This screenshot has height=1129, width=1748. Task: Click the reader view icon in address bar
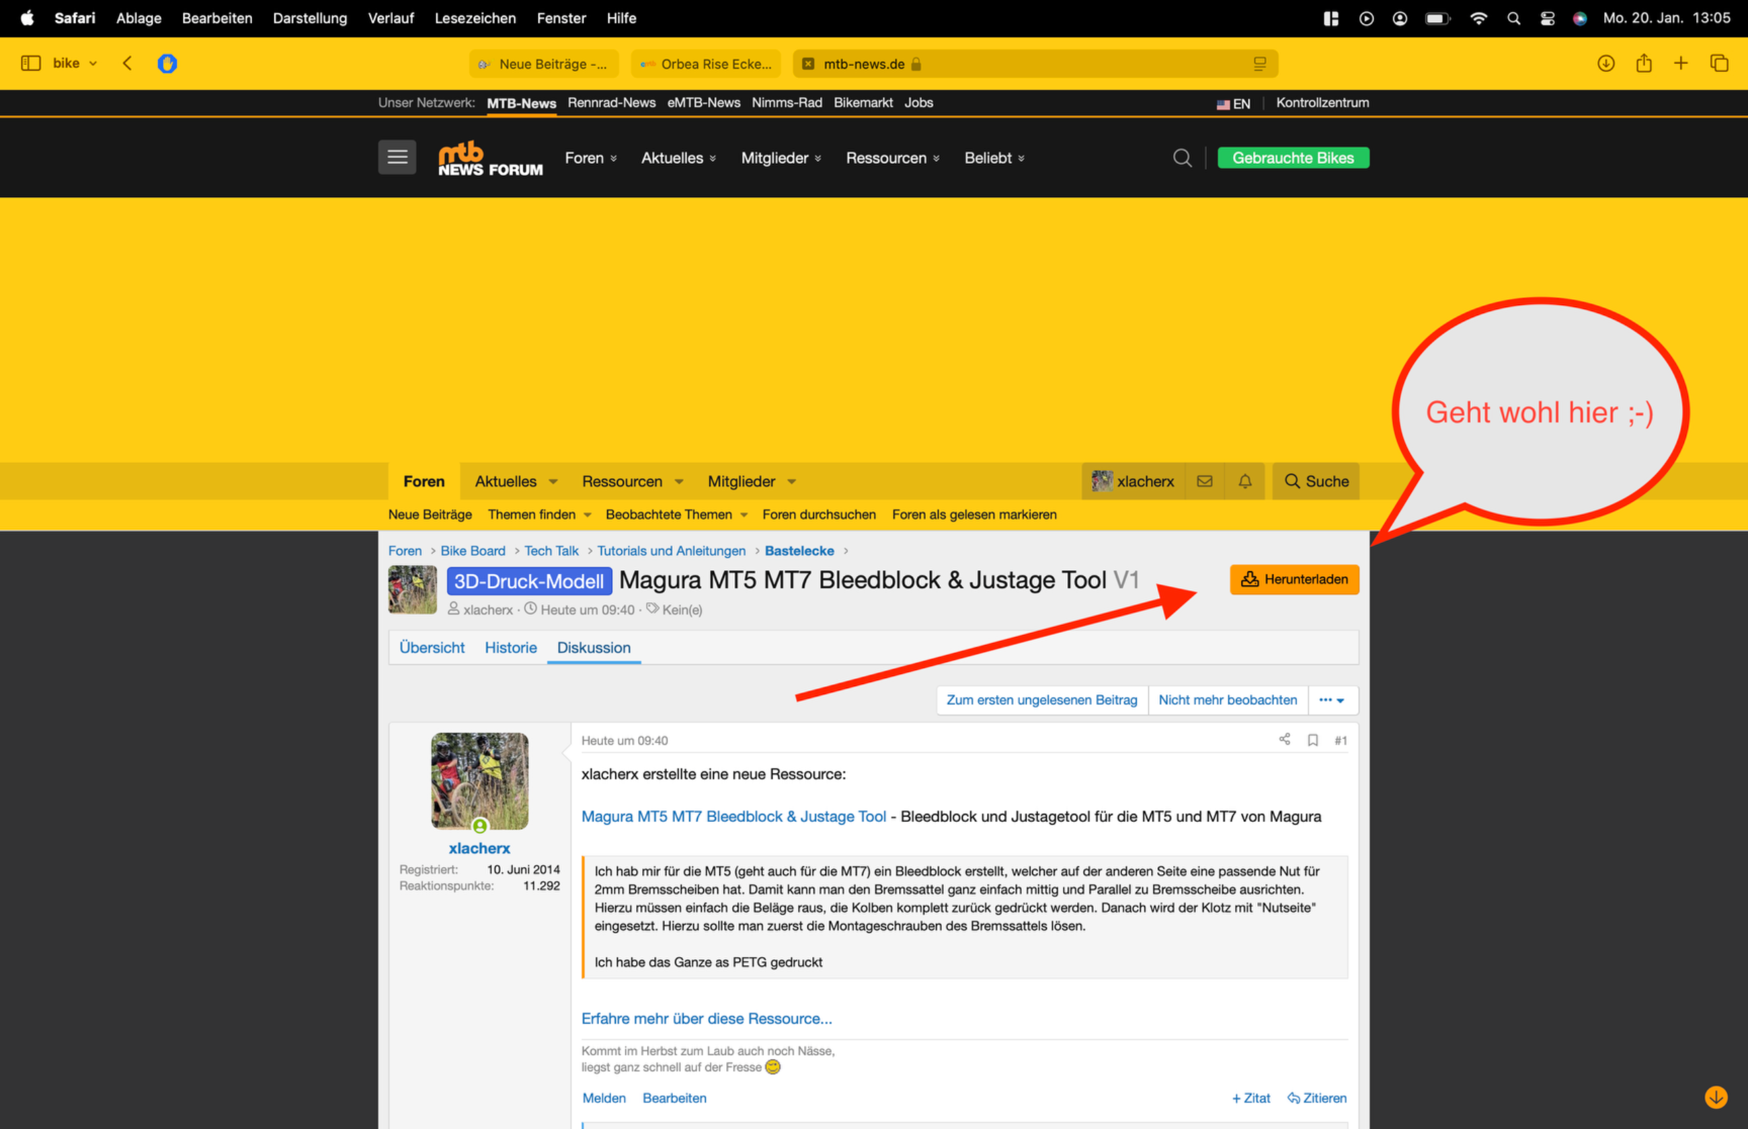tap(1260, 64)
